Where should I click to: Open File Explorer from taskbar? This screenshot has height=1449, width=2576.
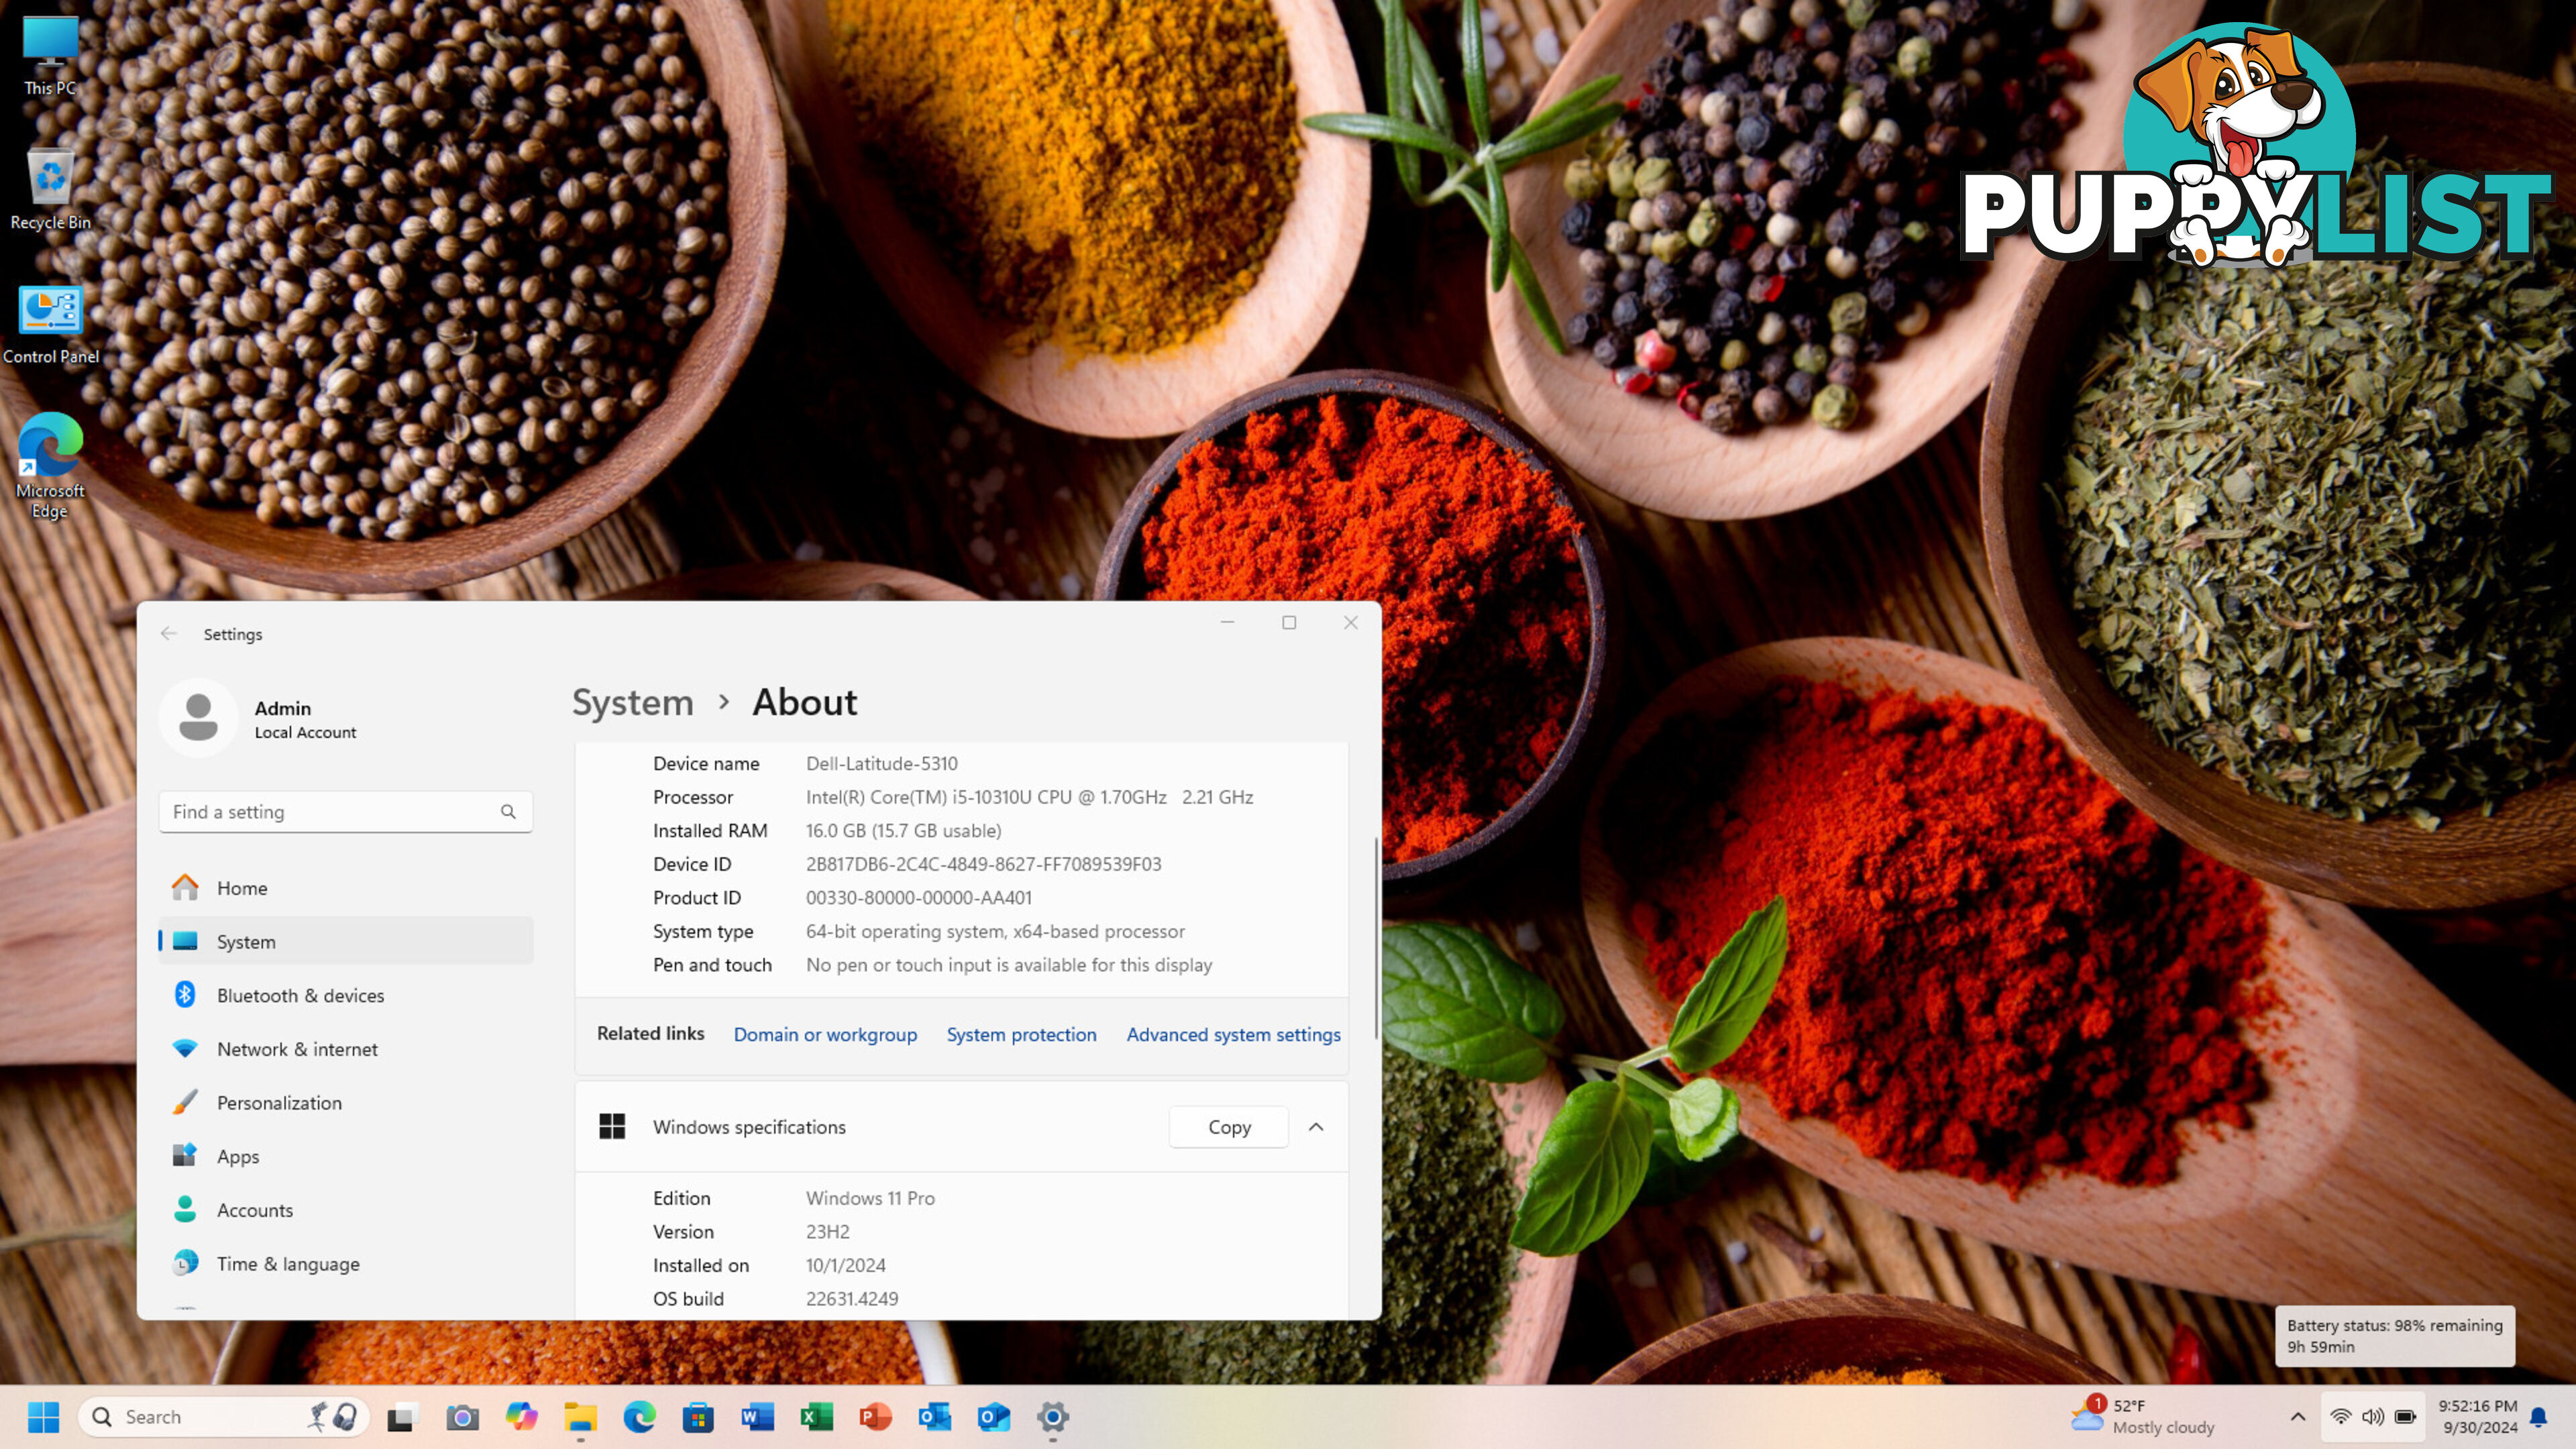point(580,1416)
